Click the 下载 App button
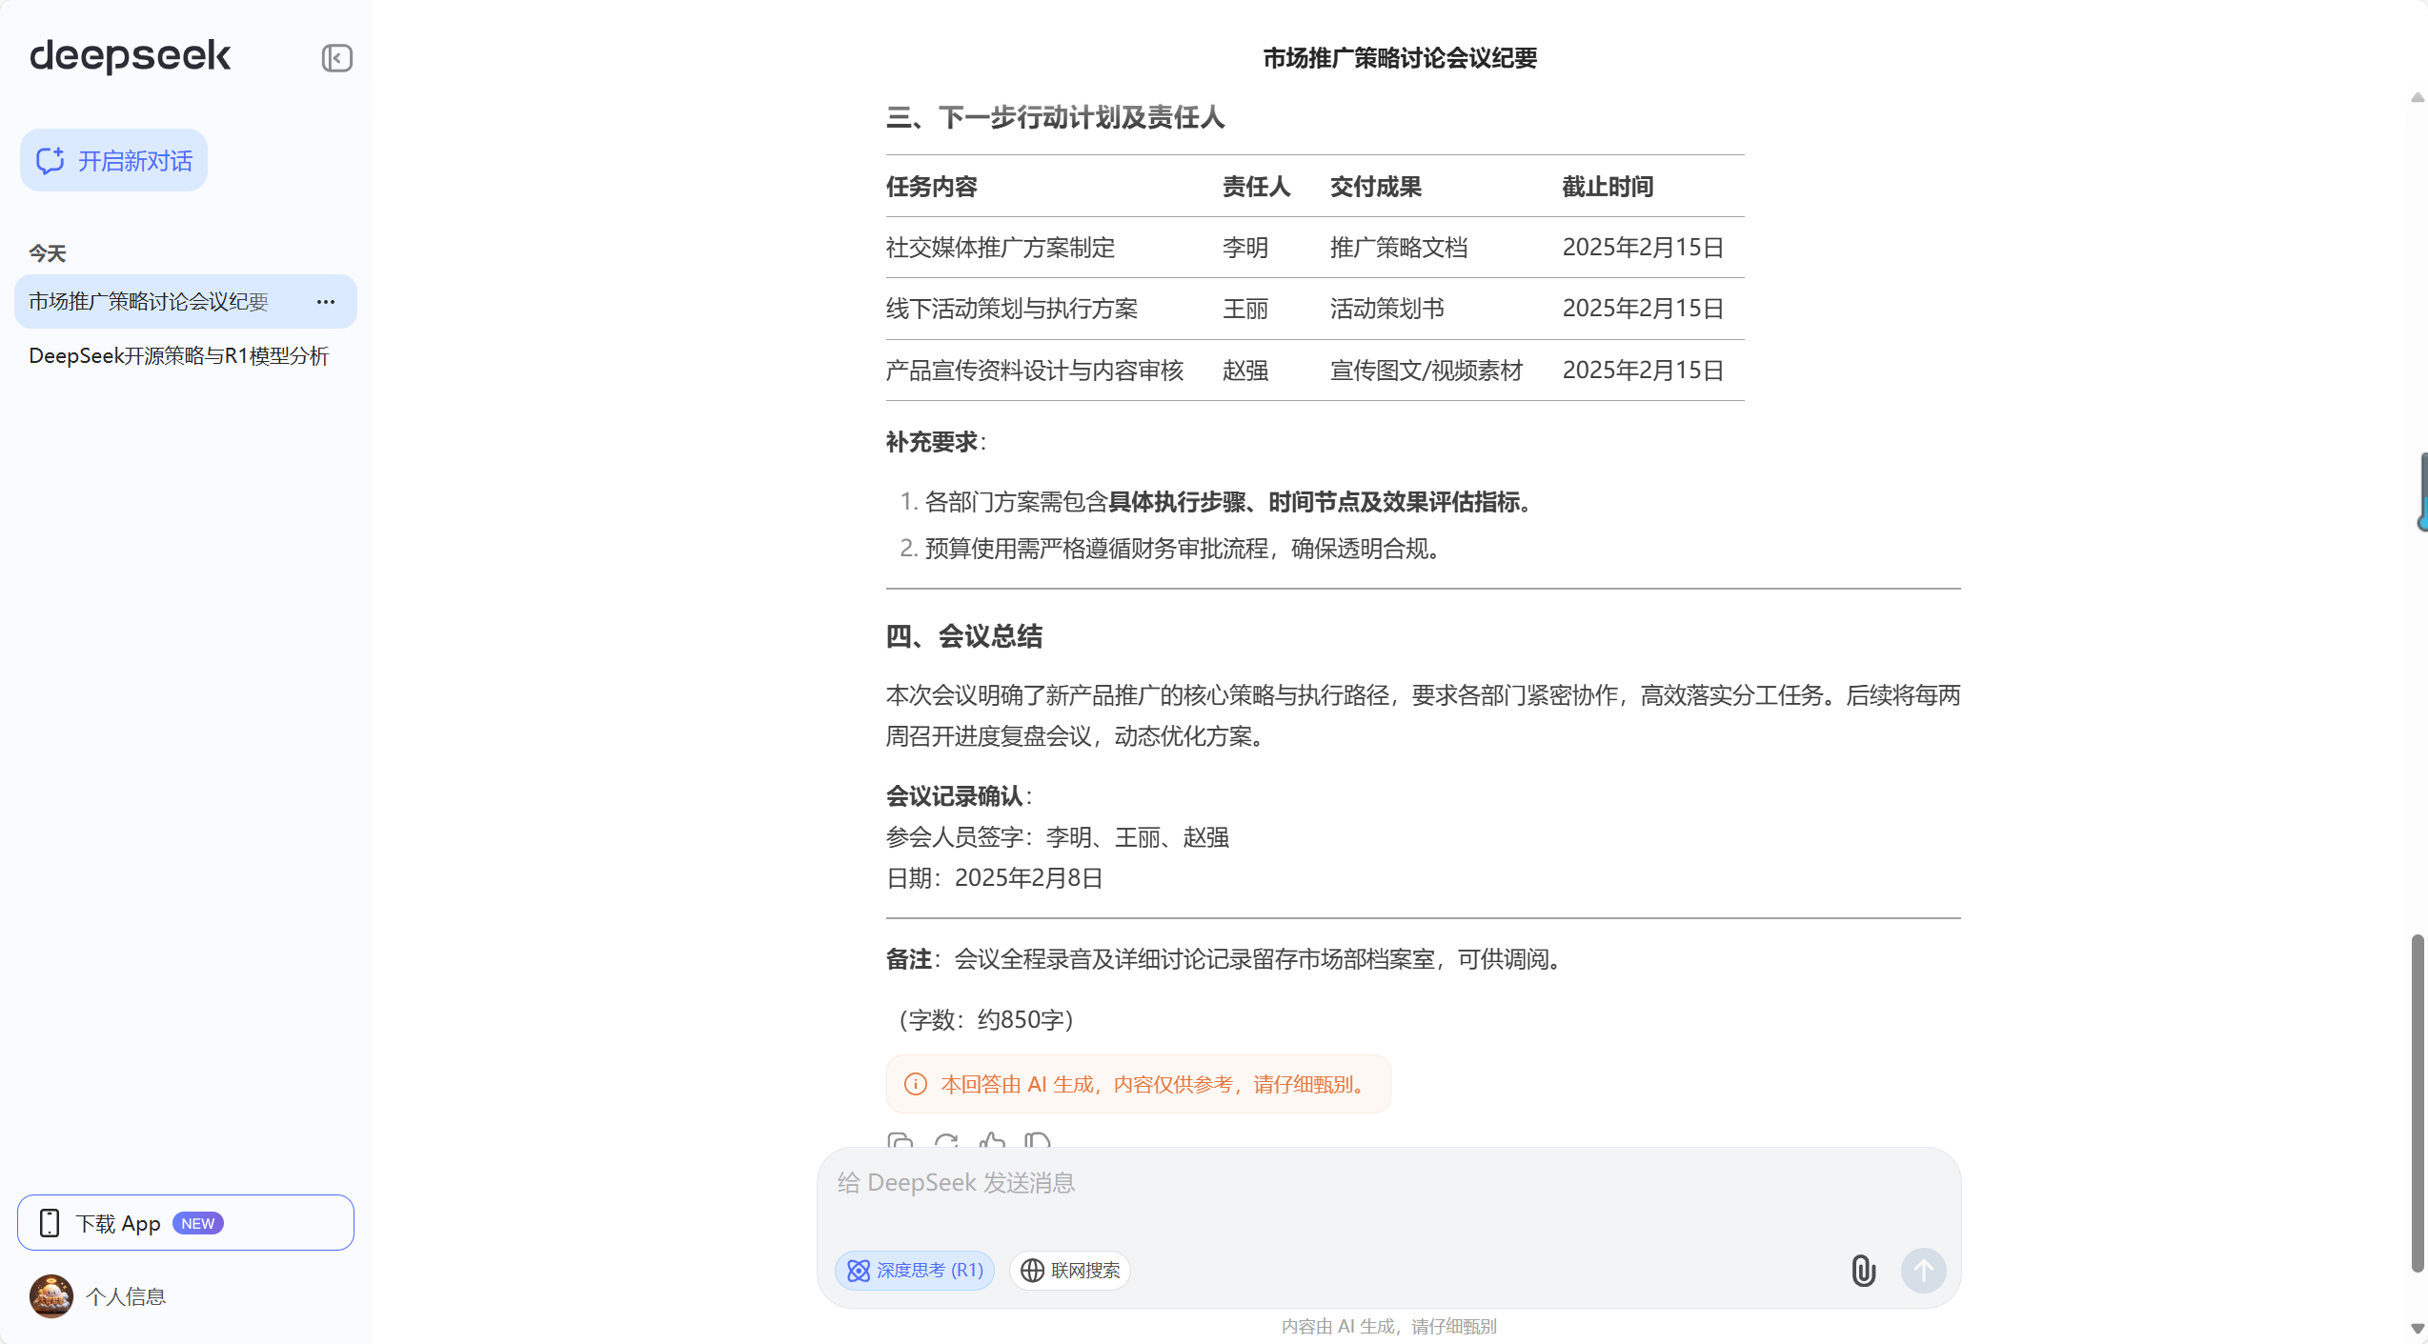Image resolution: width=2428 pixels, height=1344 pixels. [x=185, y=1222]
